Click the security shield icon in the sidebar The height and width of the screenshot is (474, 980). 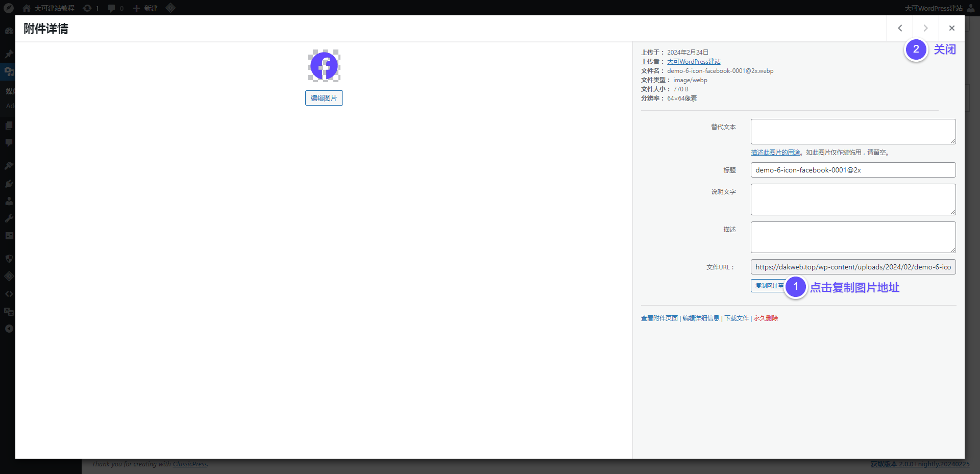(x=9, y=258)
